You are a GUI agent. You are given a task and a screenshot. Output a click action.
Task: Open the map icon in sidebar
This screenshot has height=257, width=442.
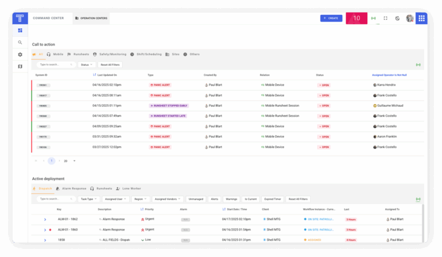tap(20, 67)
